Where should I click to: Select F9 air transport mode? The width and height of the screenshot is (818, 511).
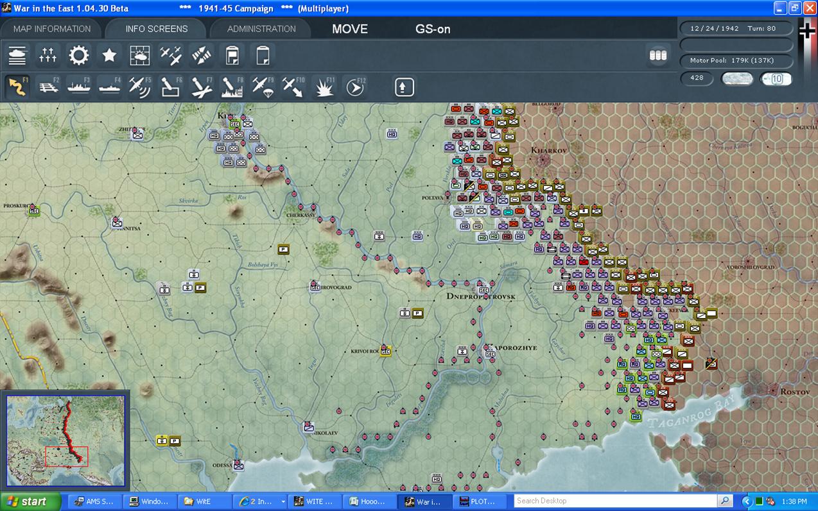(x=263, y=87)
